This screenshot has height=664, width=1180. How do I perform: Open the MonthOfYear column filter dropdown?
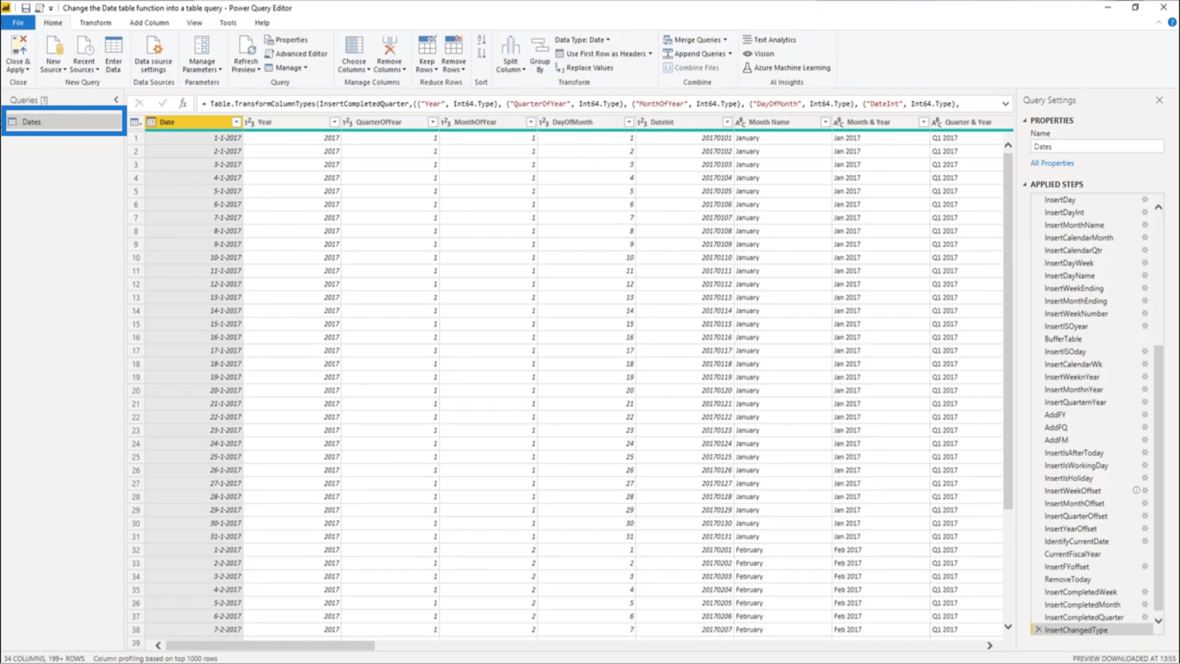531,122
